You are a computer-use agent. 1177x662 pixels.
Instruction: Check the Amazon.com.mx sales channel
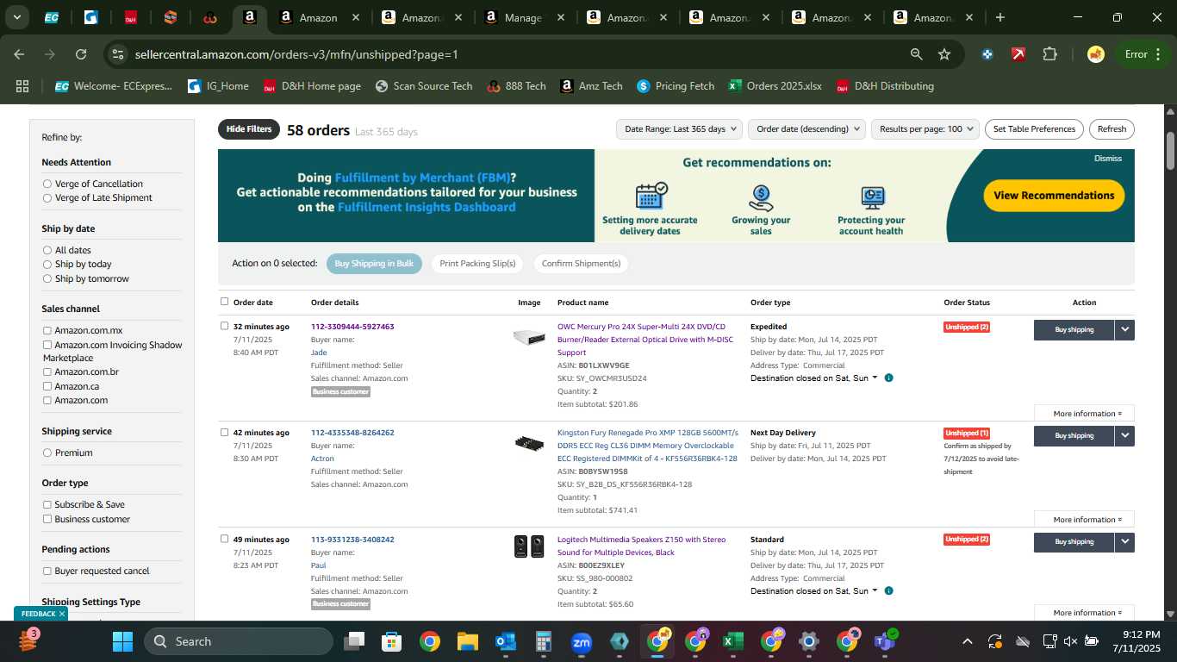pyautogui.click(x=47, y=330)
